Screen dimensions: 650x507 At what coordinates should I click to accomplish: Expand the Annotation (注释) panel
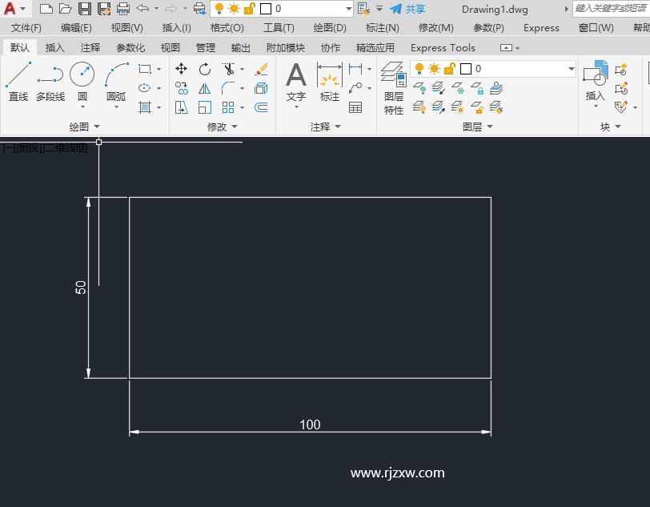(326, 127)
